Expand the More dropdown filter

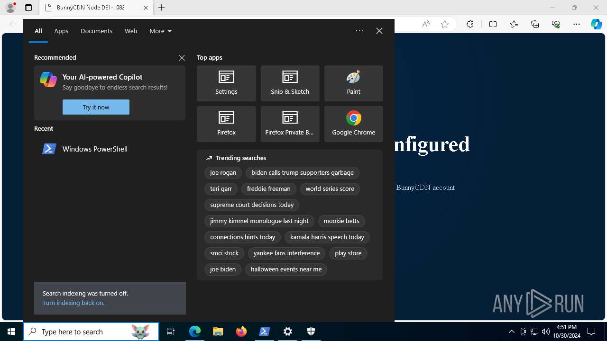click(161, 31)
